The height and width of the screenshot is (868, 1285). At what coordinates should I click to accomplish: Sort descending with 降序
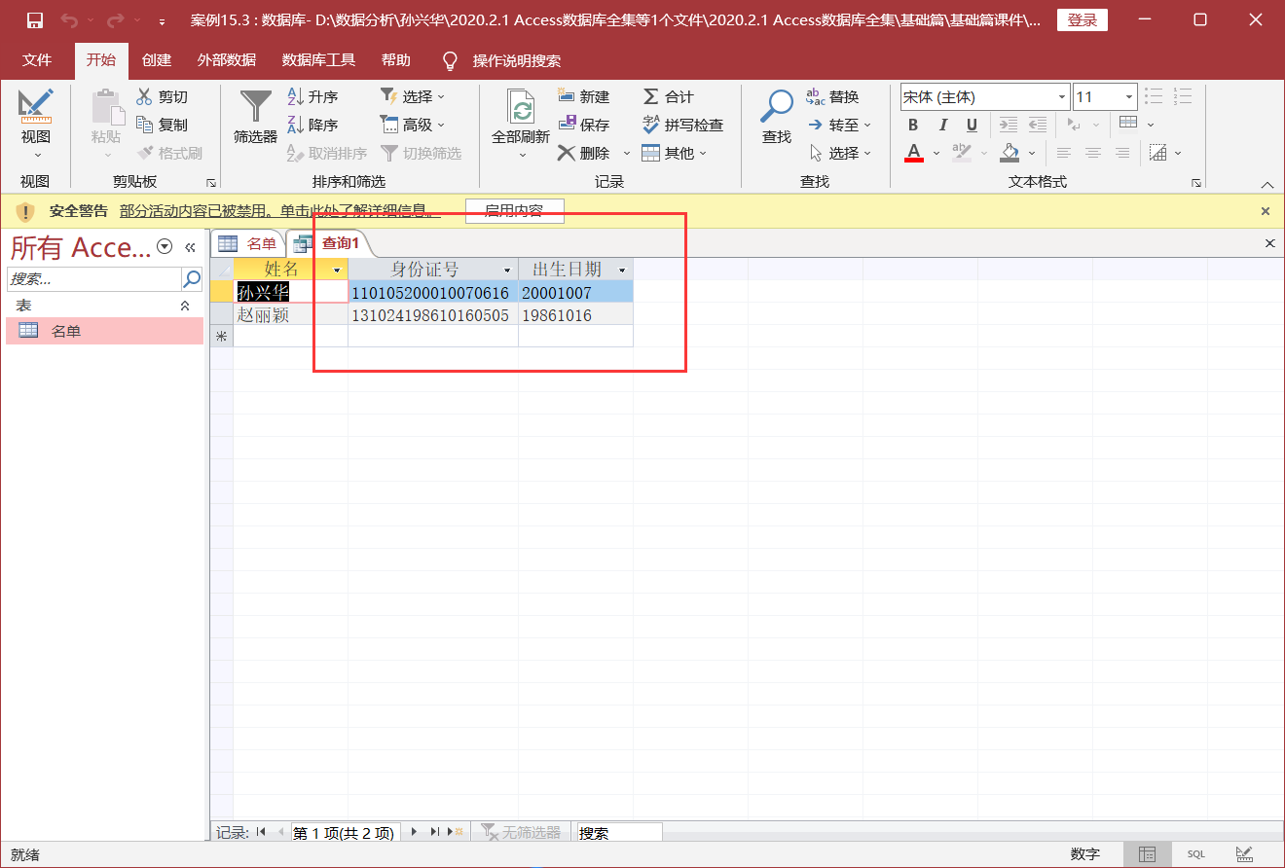pyautogui.click(x=312, y=125)
